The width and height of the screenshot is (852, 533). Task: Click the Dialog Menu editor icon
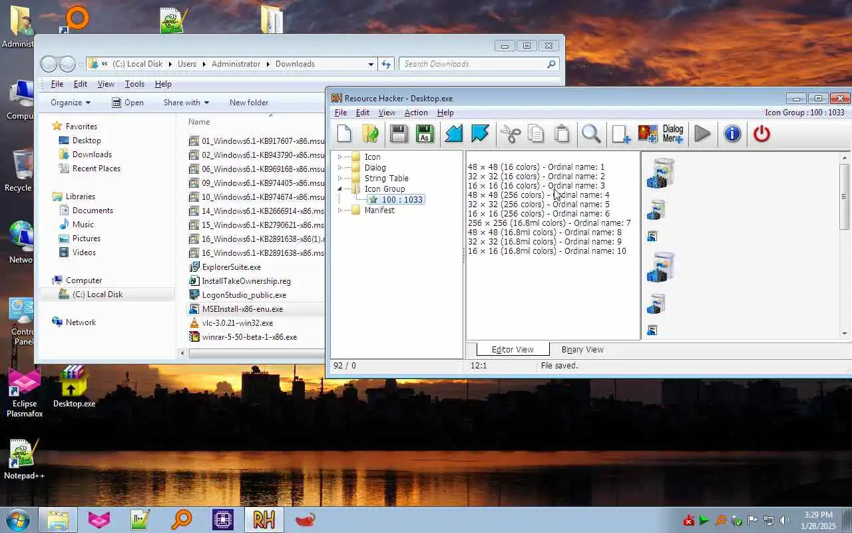(673, 134)
